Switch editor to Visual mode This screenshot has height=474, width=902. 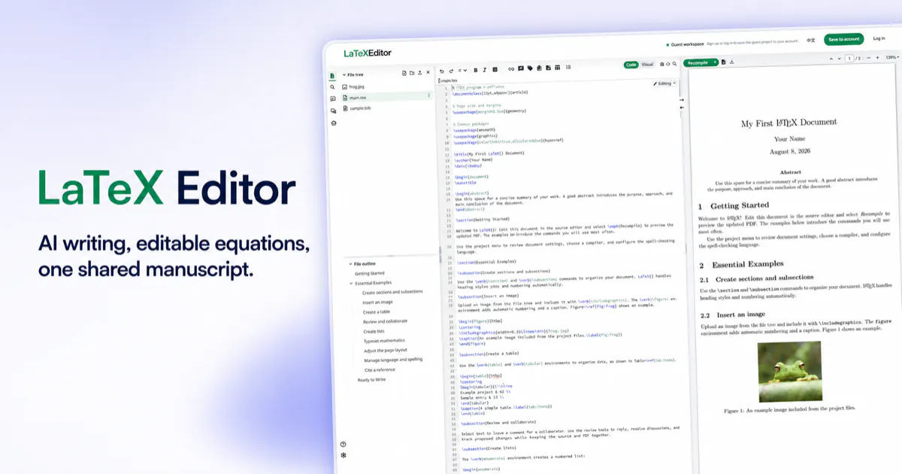[647, 65]
